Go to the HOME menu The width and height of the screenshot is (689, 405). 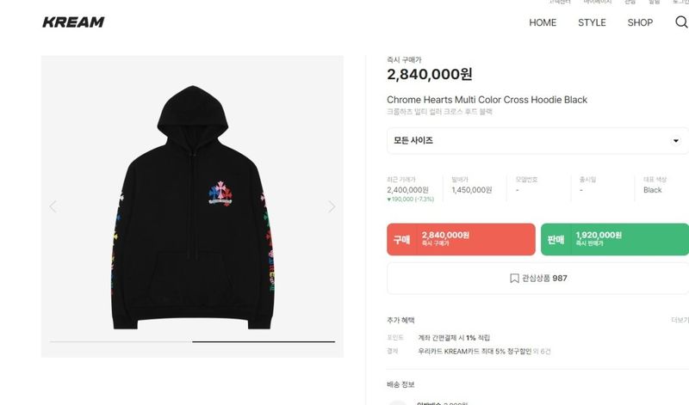(x=543, y=22)
